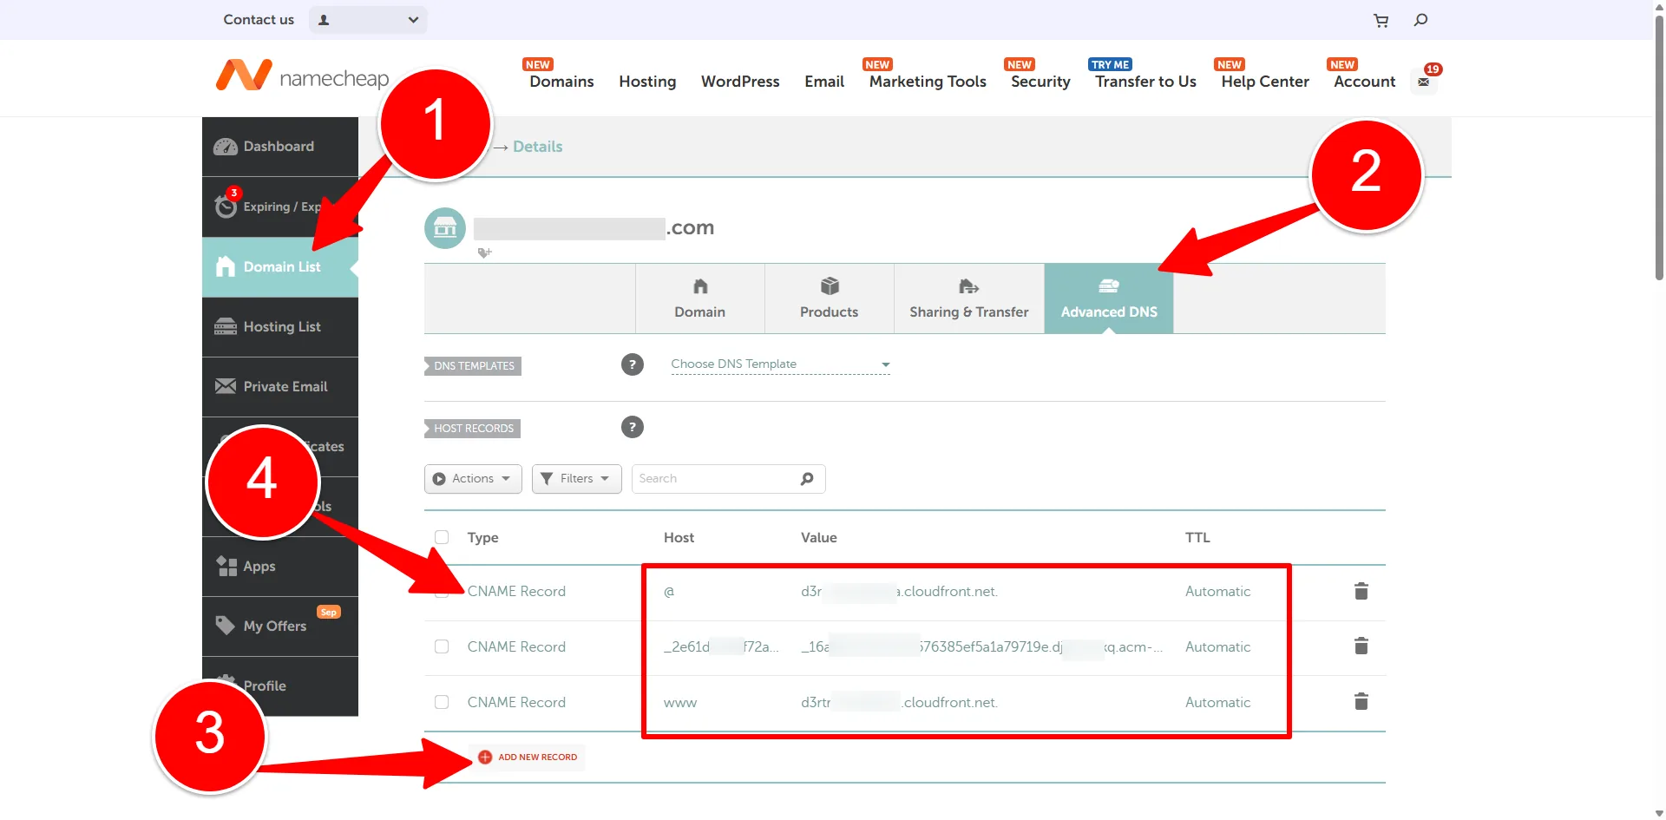Open the Security menu

(x=1040, y=82)
